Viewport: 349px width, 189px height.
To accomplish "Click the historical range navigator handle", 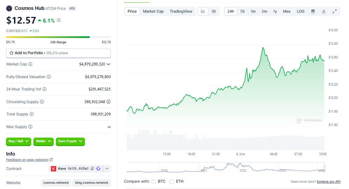I will click(x=324, y=168).
